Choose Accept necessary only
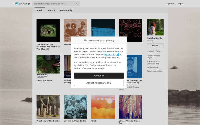 click(x=99, y=83)
